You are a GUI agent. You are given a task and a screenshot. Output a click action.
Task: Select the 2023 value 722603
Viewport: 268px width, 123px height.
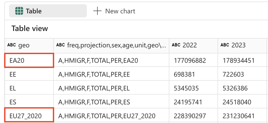click(242, 74)
